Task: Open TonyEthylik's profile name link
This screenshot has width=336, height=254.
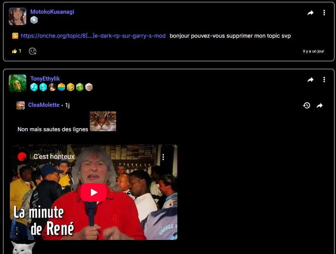Action: [45, 79]
